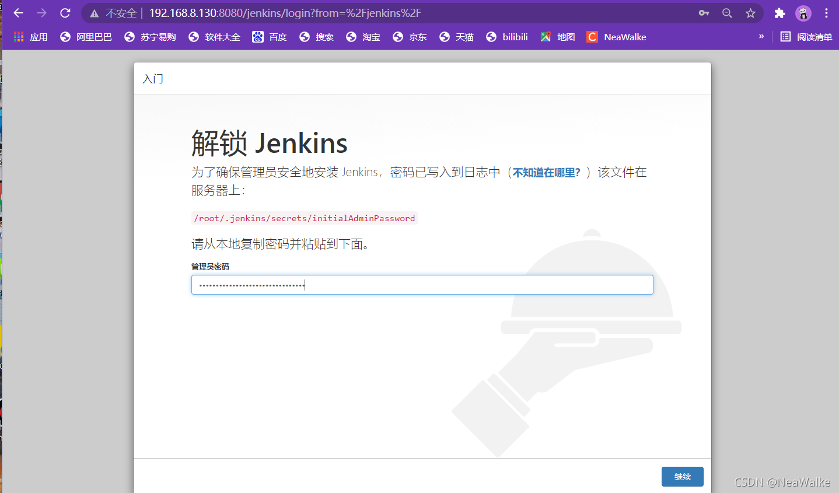Click the address bar URL

pos(285,13)
